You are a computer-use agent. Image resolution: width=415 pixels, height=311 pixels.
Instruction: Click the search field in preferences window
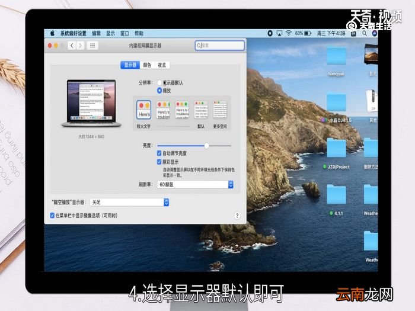coord(219,45)
